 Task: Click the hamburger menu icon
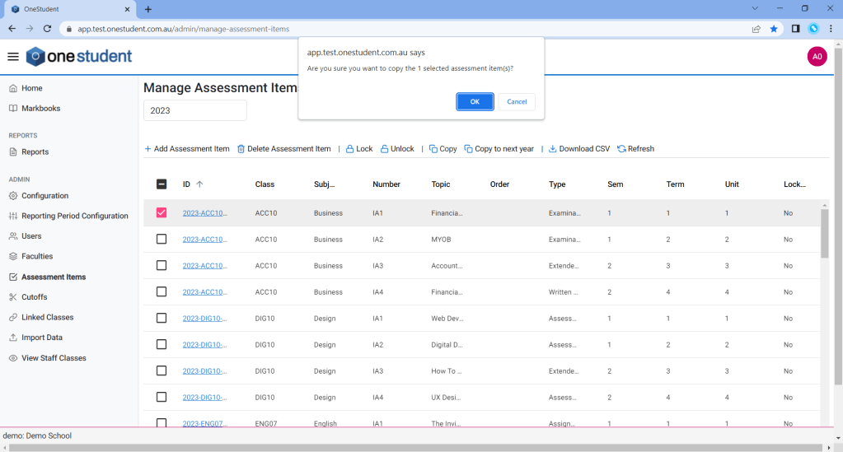(13, 57)
